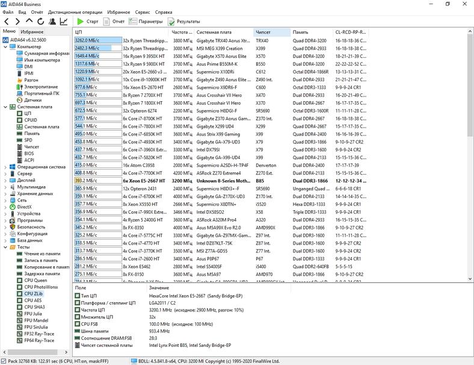The width and height of the screenshot is (474, 365).
Task: Select the 16x Ryzen 9 3950X HT row
Action: click(221, 56)
